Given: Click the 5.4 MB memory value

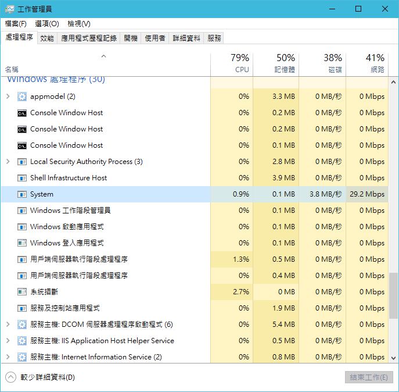Looking at the screenshot, I should tap(283, 325).
